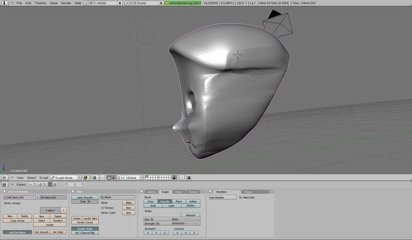
Task: Enable LockAxis Z button
Action: (194, 233)
